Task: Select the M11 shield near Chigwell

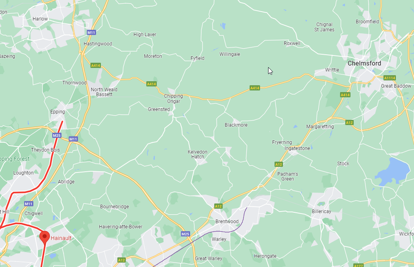Action: 29,203
